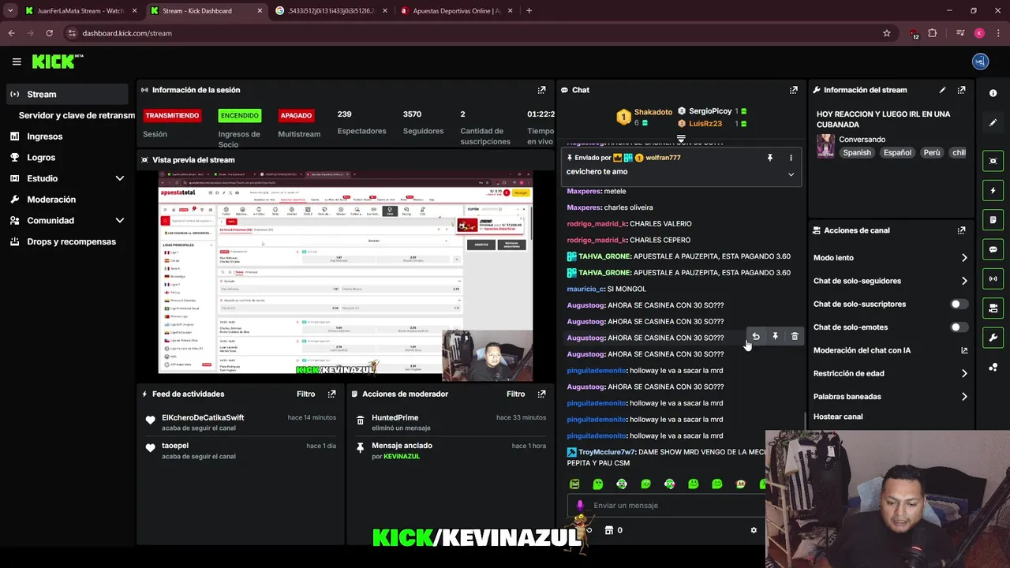1010x568 pixels.
Task: Click the shop icon below chat input
Action: click(x=608, y=530)
